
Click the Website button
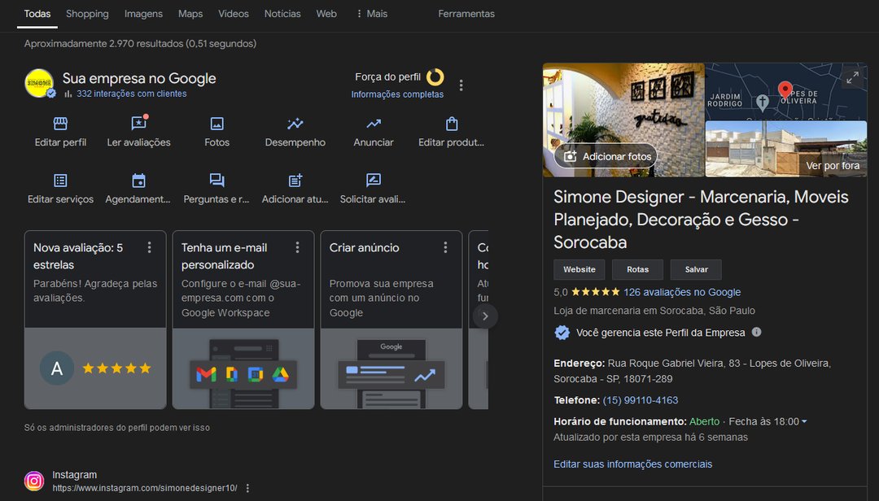(579, 269)
